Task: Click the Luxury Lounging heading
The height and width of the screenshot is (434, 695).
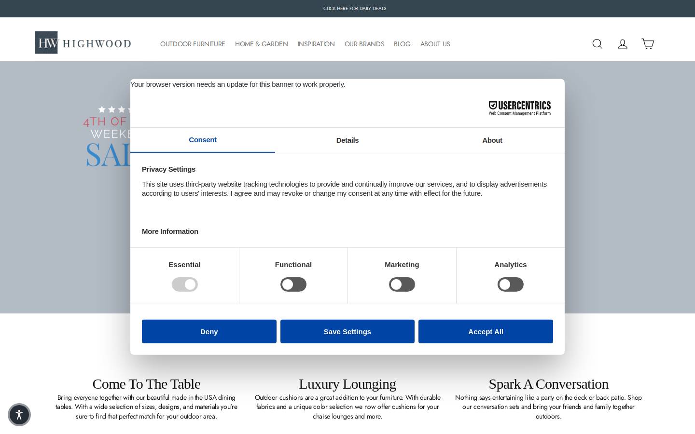Action: pyautogui.click(x=347, y=384)
